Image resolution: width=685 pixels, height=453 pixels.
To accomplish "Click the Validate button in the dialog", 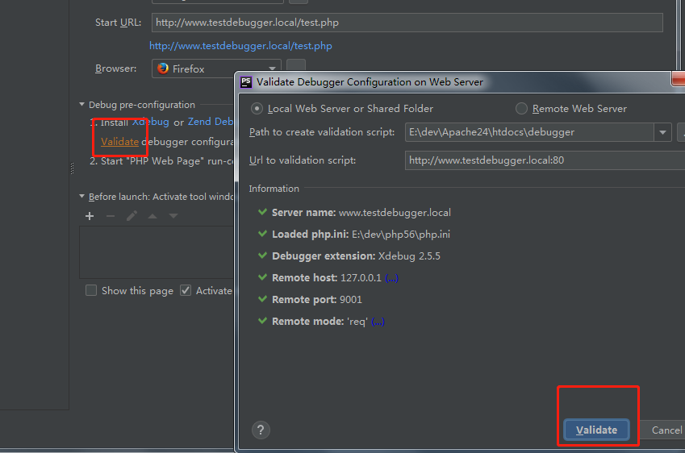I will click(x=597, y=430).
